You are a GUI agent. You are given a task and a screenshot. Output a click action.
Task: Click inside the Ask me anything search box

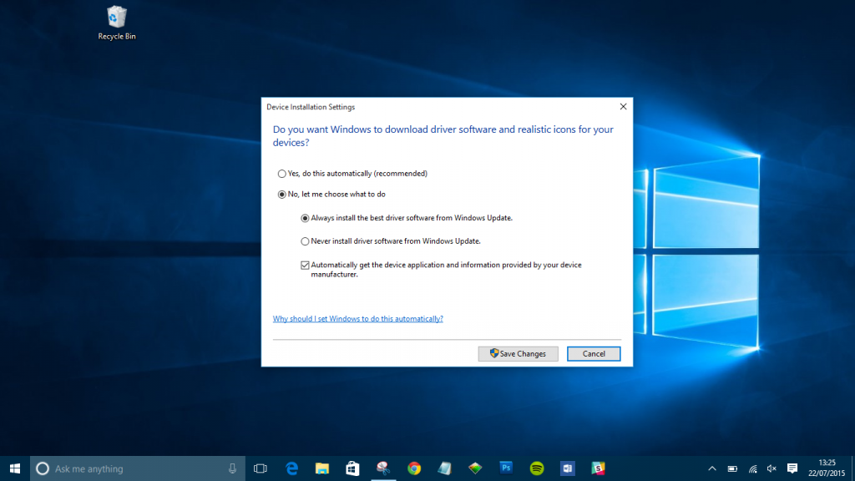(134, 468)
